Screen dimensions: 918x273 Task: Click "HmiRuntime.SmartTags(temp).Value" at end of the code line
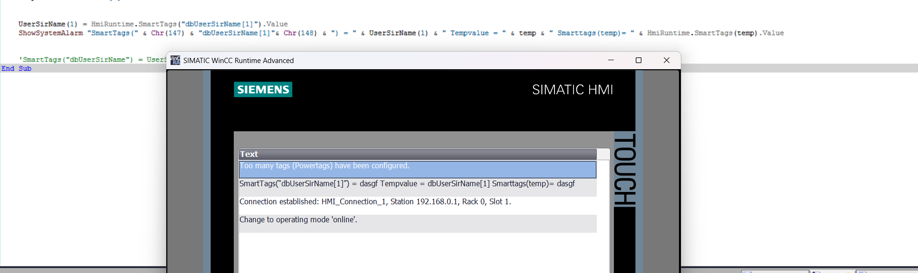(x=715, y=33)
